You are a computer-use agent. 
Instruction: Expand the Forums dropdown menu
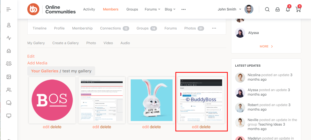point(152,9)
